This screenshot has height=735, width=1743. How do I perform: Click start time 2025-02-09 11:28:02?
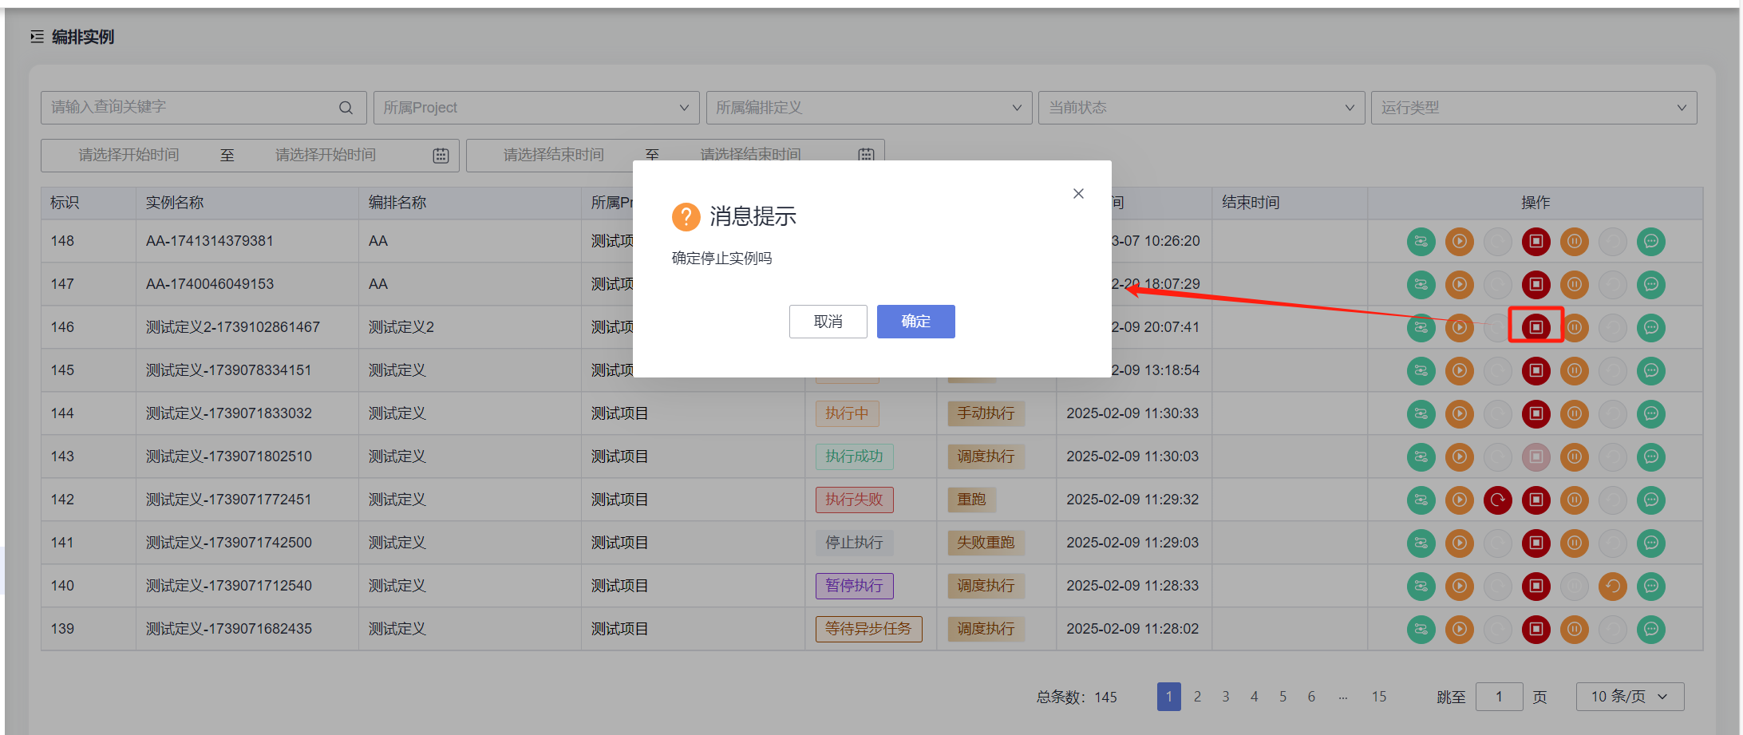click(x=1132, y=629)
